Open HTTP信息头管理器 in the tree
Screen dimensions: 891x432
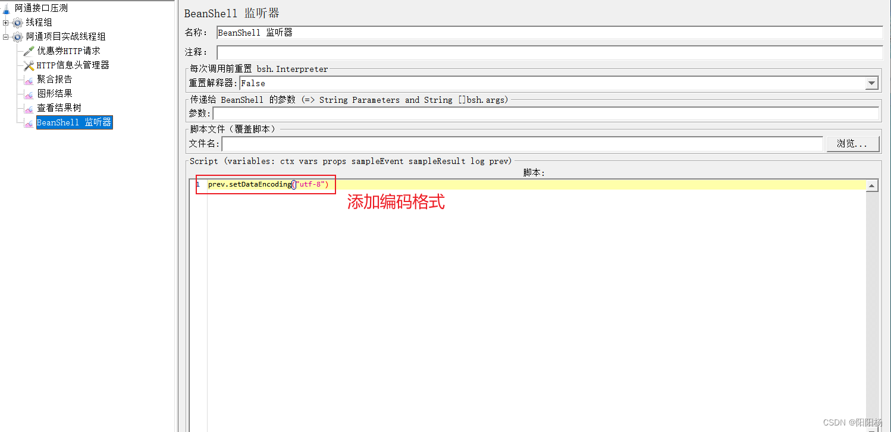73,65
